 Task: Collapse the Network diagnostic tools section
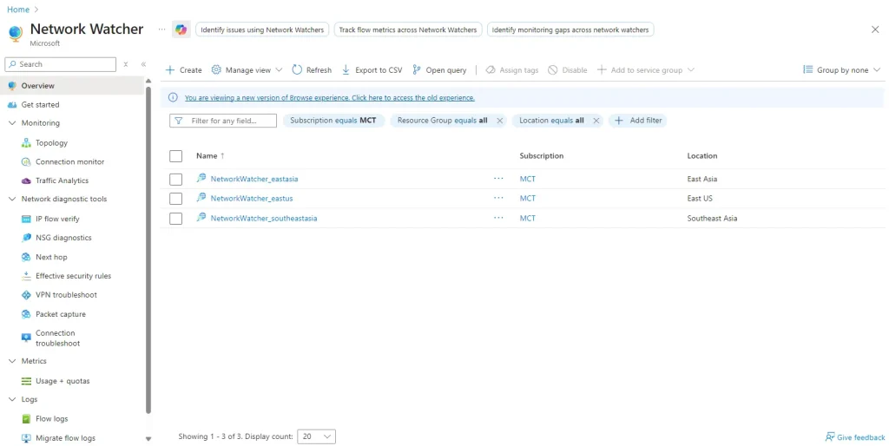[x=12, y=199]
